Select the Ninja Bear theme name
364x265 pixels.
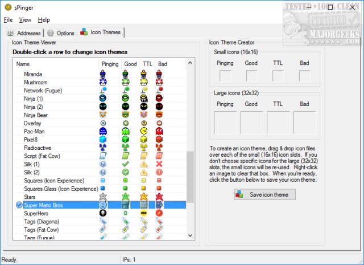[36, 115]
